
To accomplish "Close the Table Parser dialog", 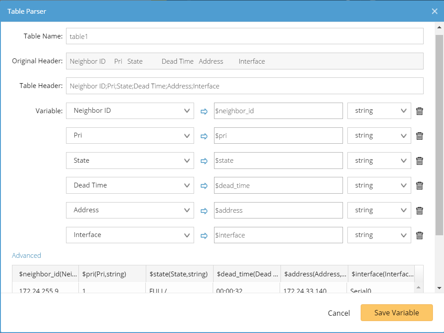I will pos(434,11).
